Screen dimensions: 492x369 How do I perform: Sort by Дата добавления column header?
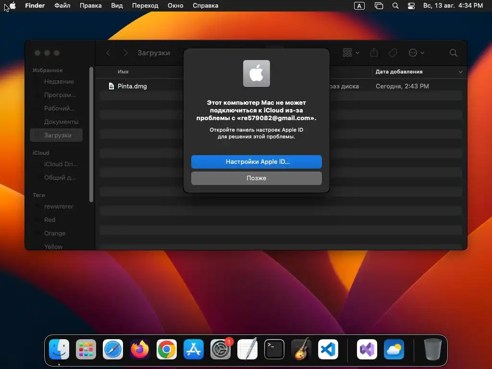399,72
